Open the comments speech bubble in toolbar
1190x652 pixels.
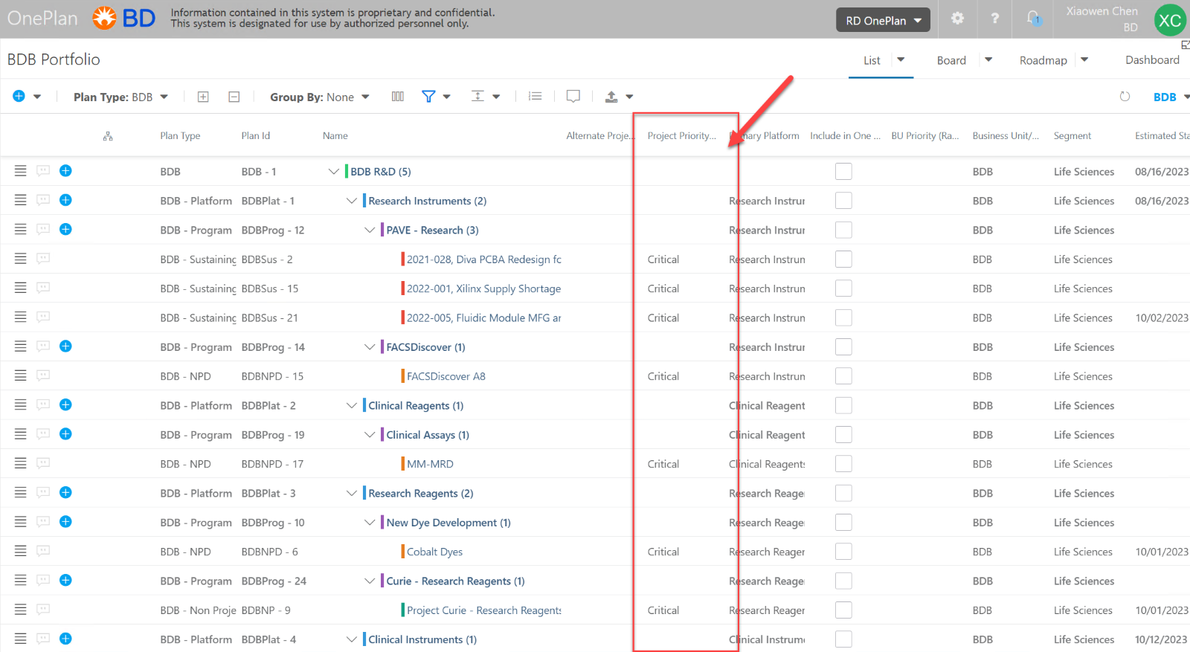pyautogui.click(x=573, y=97)
